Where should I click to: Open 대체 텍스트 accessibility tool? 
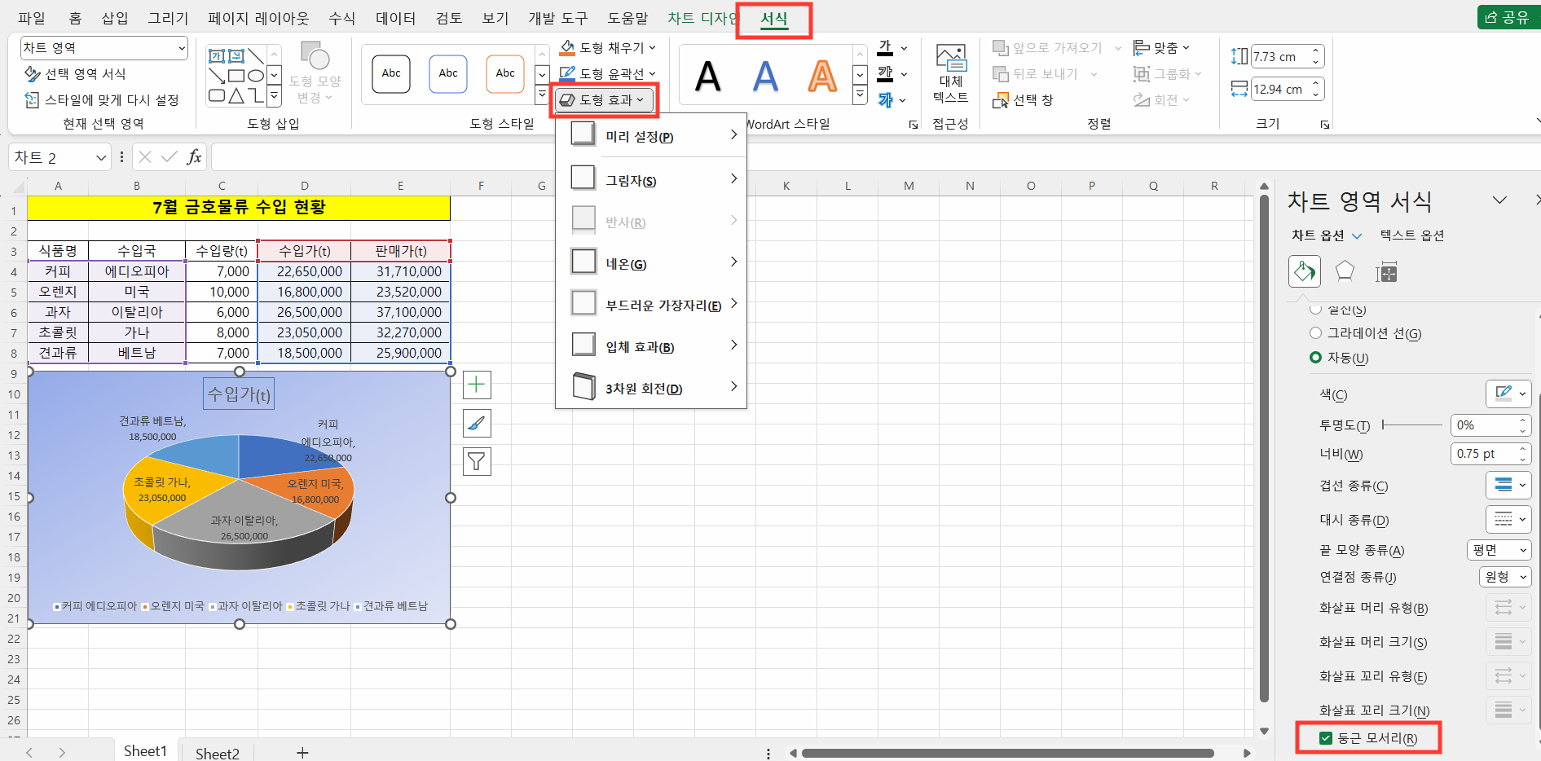[x=950, y=73]
